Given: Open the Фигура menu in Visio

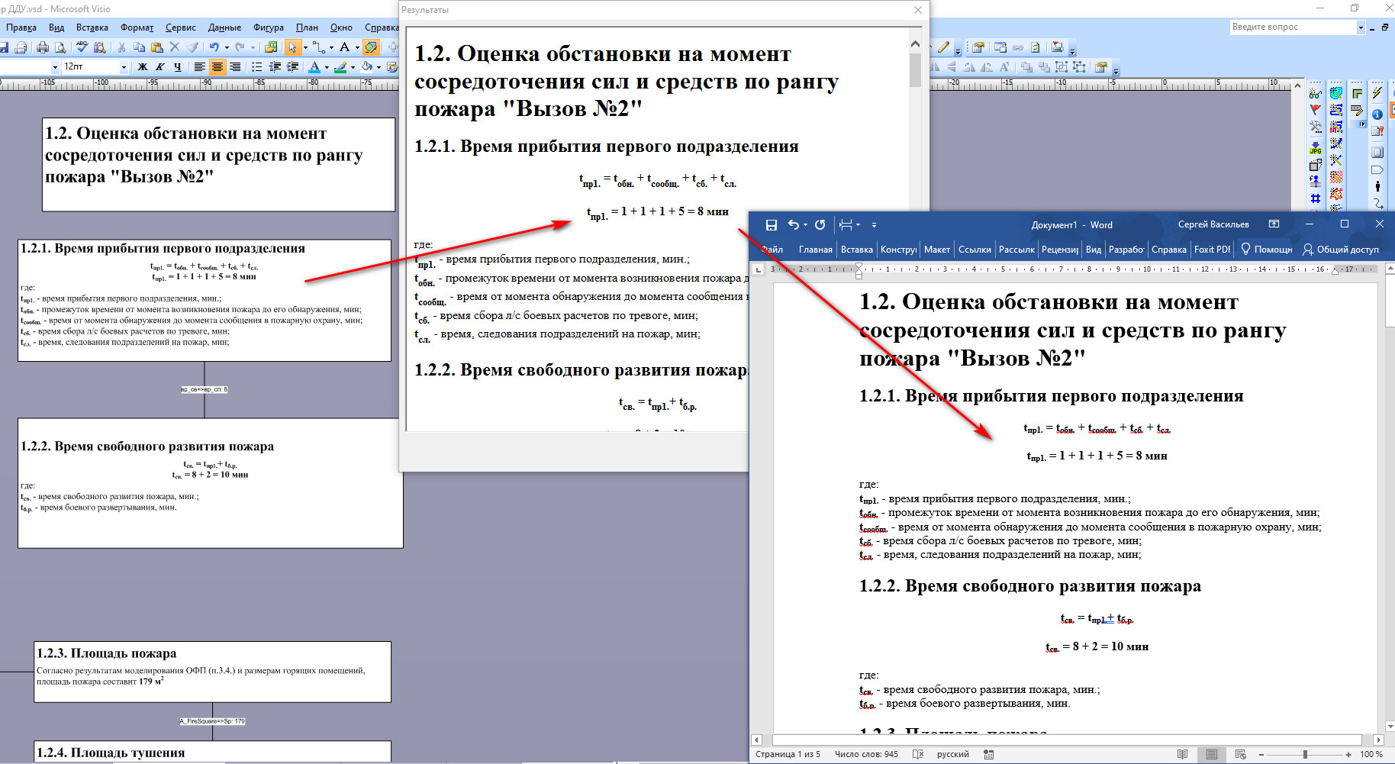Looking at the screenshot, I should [269, 27].
